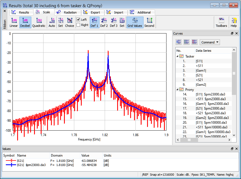
Task: Switch to Quadratic scale
Action: coord(39,22)
